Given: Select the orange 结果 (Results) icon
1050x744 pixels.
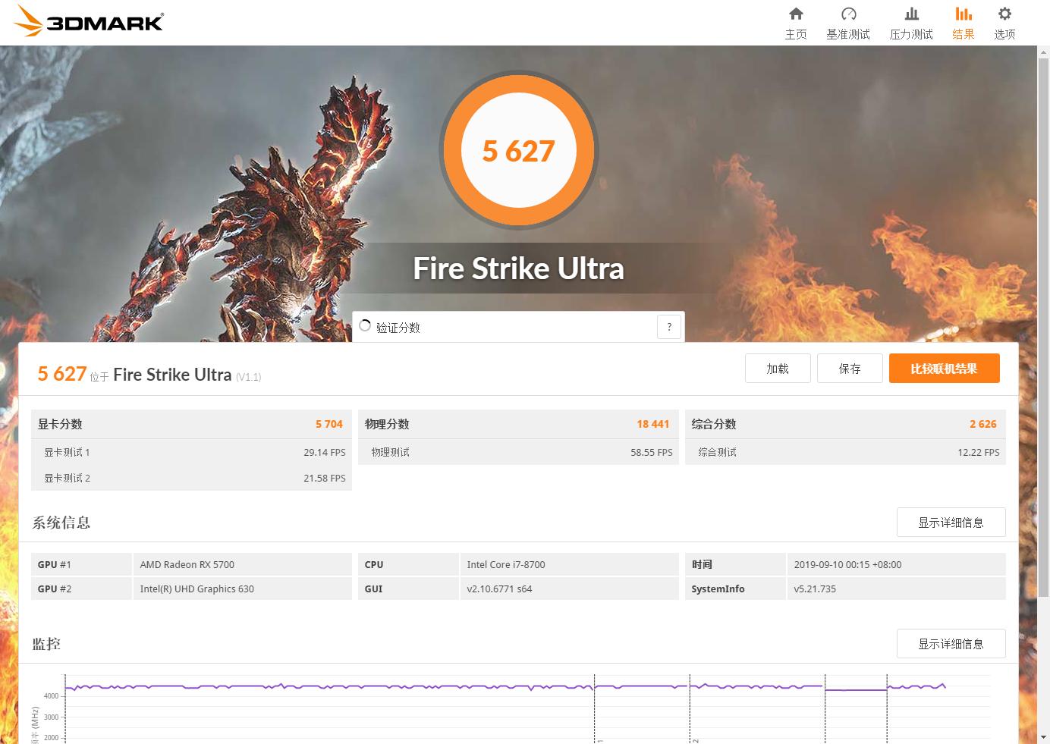Looking at the screenshot, I should (x=963, y=21).
